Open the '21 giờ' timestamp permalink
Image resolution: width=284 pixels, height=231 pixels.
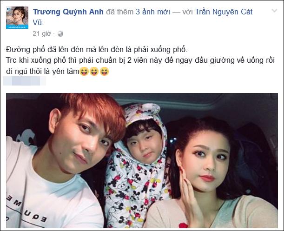point(42,34)
